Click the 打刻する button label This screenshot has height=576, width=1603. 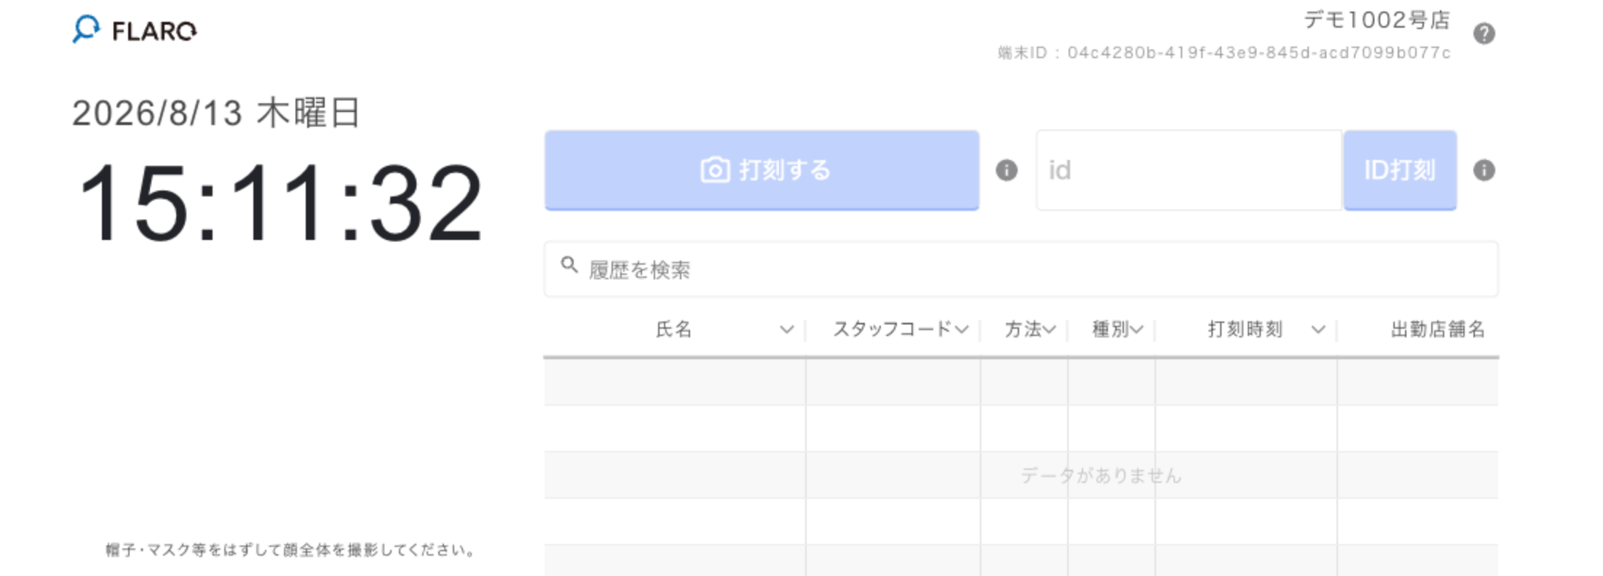click(785, 170)
